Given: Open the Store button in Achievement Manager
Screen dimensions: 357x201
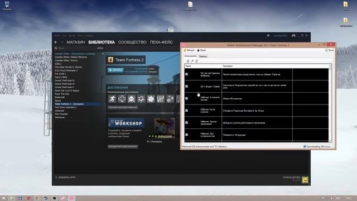Looking at the screenshot, I should [x=329, y=50].
